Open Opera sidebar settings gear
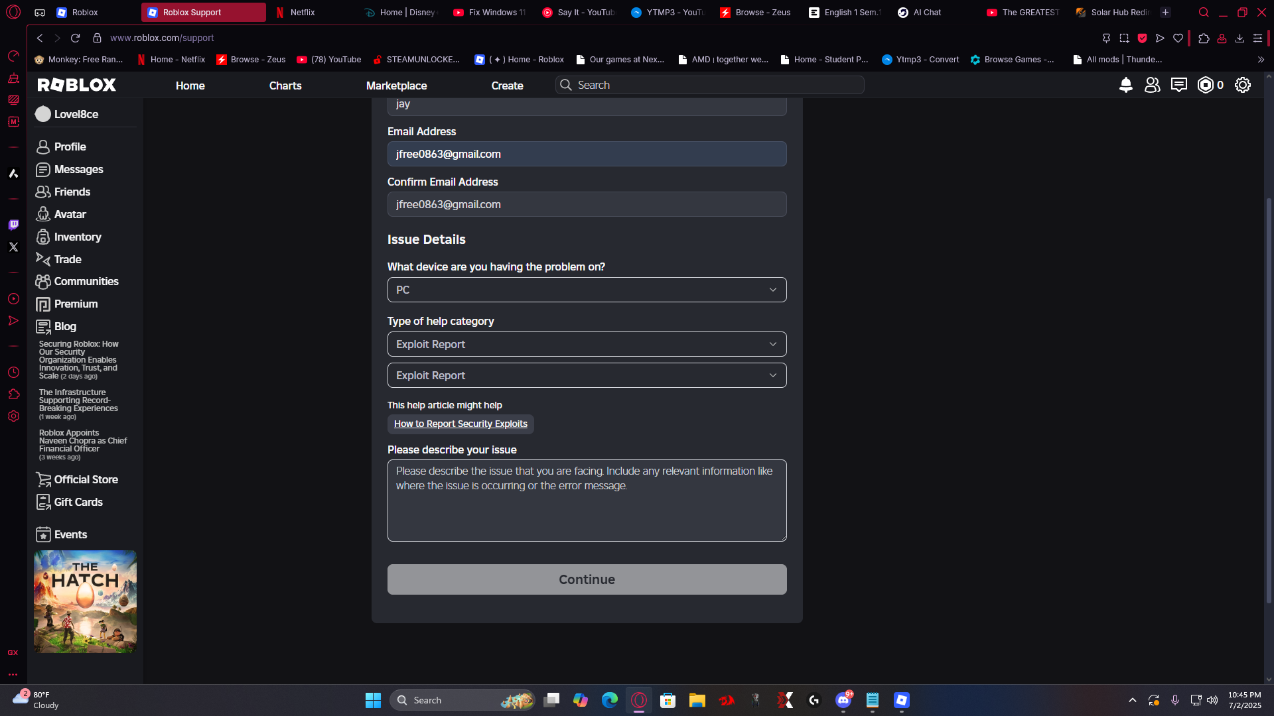The width and height of the screenshot is (1274, 716). pyautogui.click(x=13, y=416)
